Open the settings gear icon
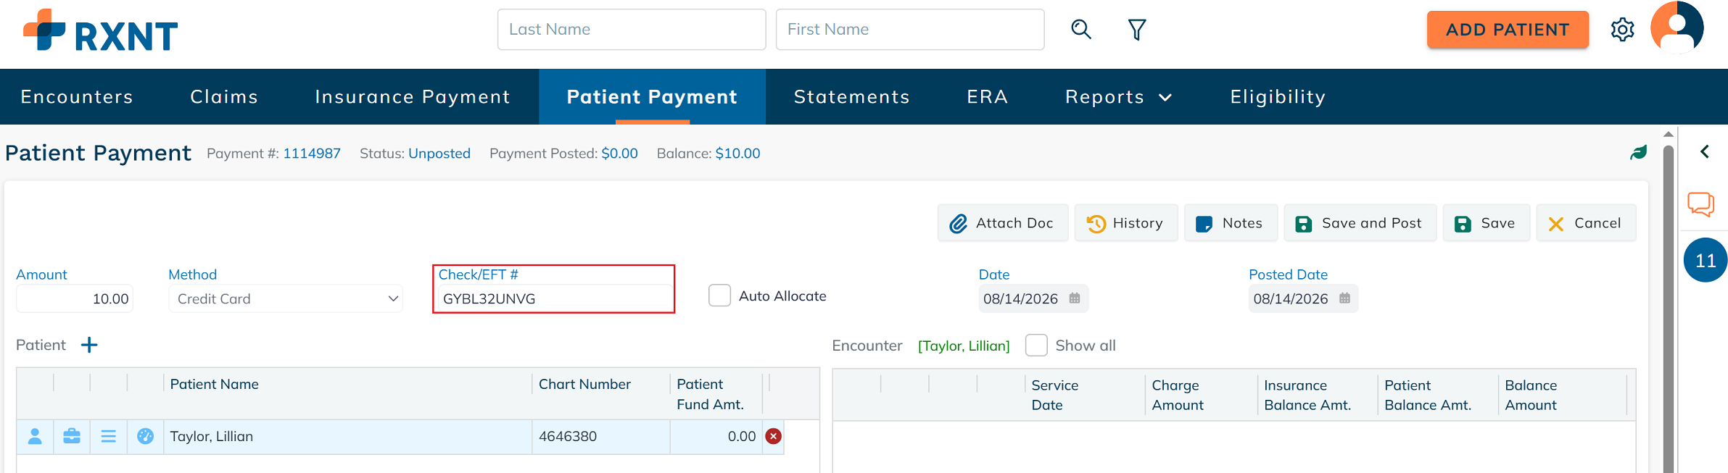This screenshot has height=473, width=1728. coord(1623,30)
